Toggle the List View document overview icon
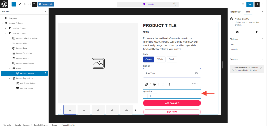 [x=34, y=4]
